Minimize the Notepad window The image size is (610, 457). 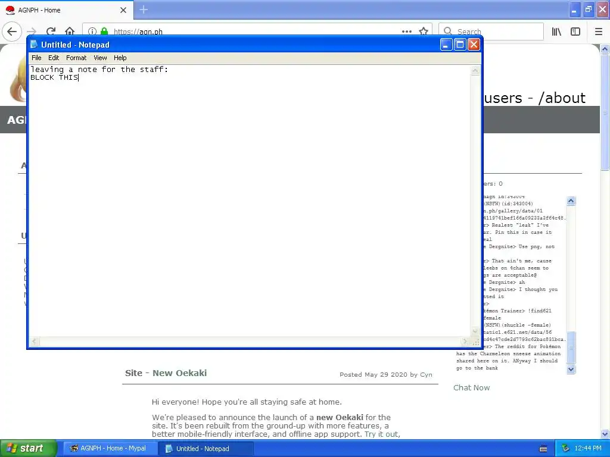pos(446,45)
